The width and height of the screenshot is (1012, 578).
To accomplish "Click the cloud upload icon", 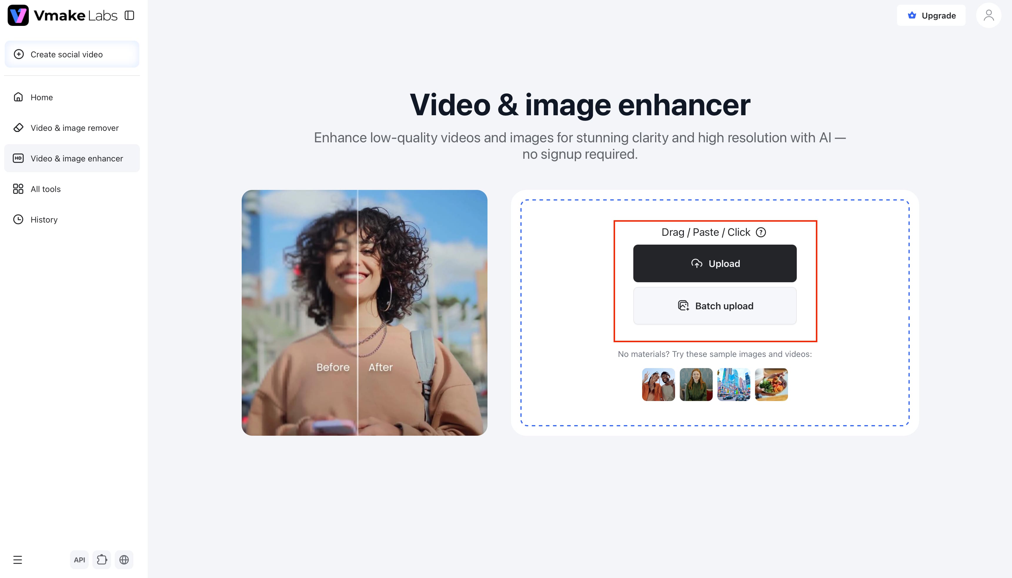I will pyautogui.click(x=697, y=264).
